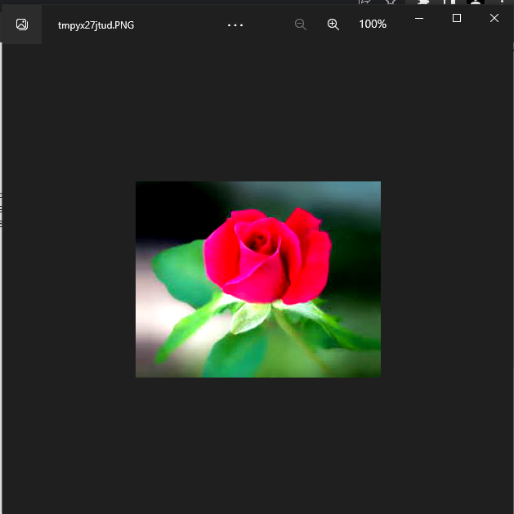Screen dimensions: 514x514
Task: Click the Photos app gallery icon
Action: click(x=21, y=25)
